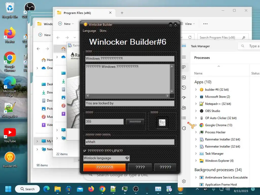Click the 'You are locked by' field

click(130, 103)
